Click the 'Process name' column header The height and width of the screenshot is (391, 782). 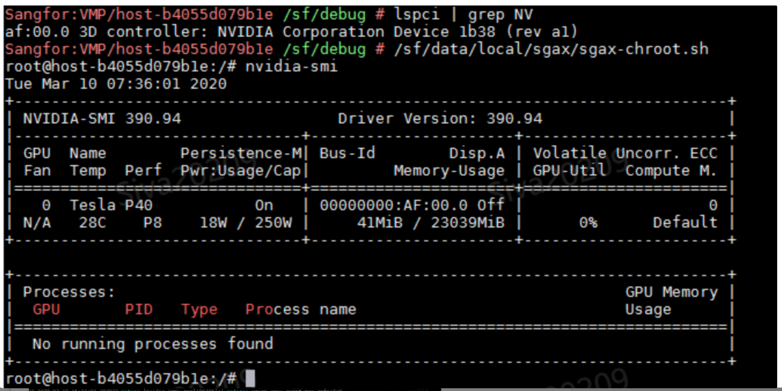tap(301, 309)
